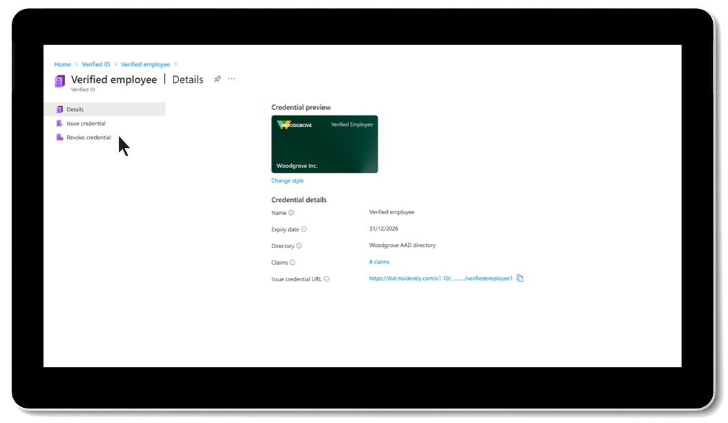This screenshot has height=423, width=728.
Task: Click the info icon beside Name
Action: coord(291,213)
